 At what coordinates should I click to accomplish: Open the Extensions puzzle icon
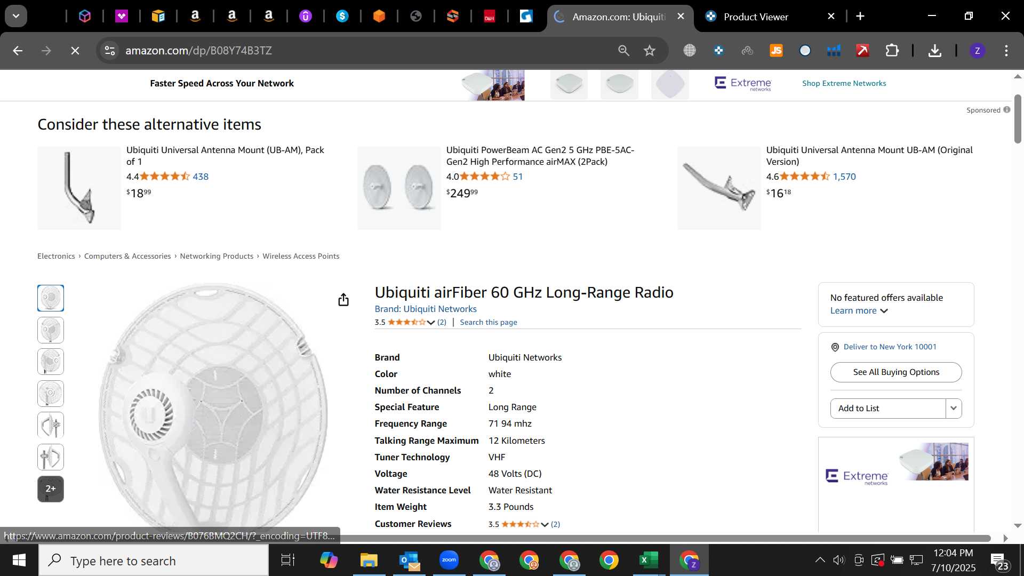click(x=892, y=51)
